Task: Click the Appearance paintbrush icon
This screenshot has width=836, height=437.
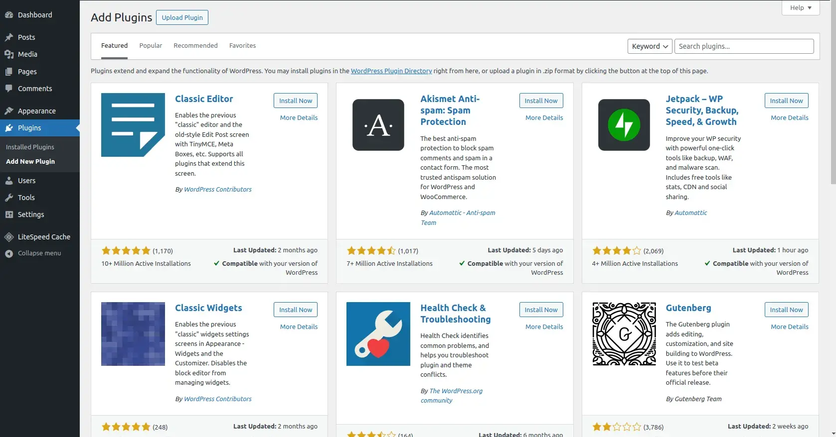Action: coord(9,111)
